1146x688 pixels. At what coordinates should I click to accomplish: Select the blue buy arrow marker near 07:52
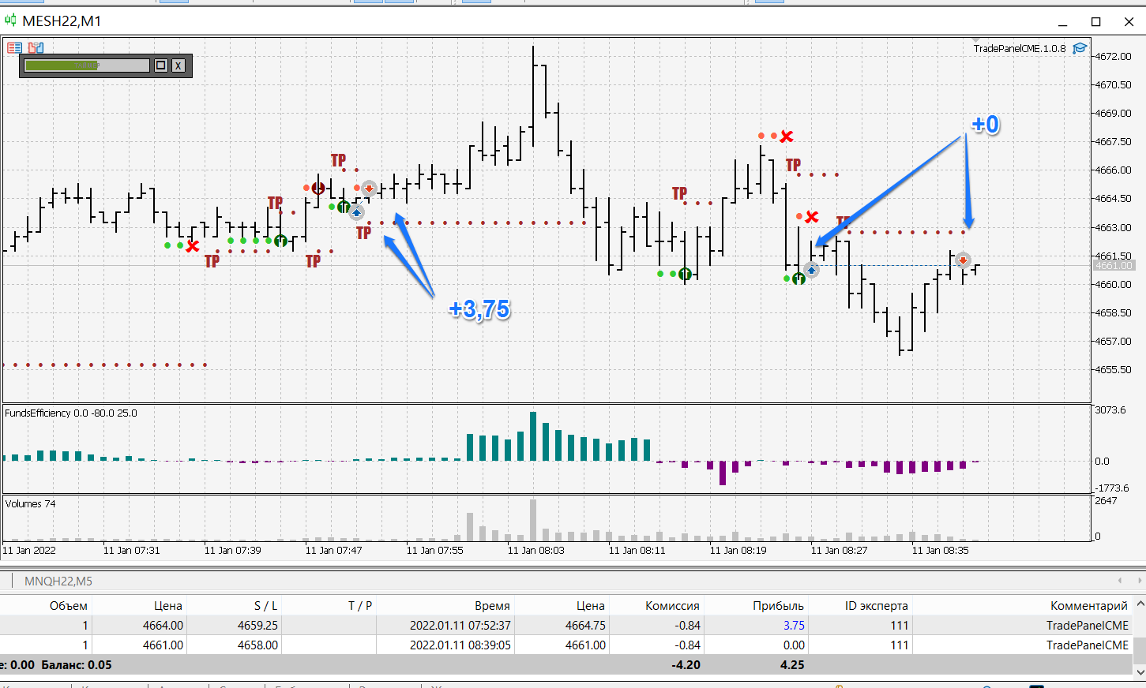(356, 211)
